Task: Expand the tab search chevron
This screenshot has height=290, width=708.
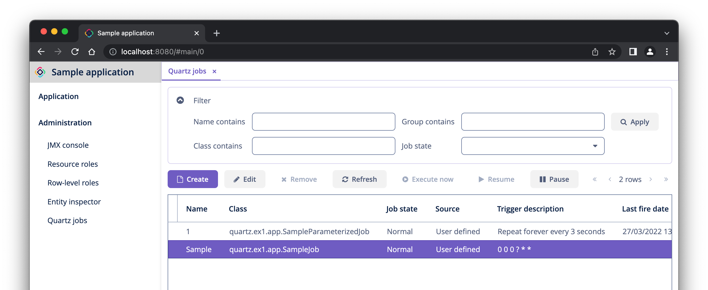Action: pos(667,33)
